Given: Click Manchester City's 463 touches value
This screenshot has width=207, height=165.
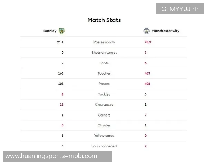Looking at the screenshot, I should pyautogui.click(x=147, y=73).
